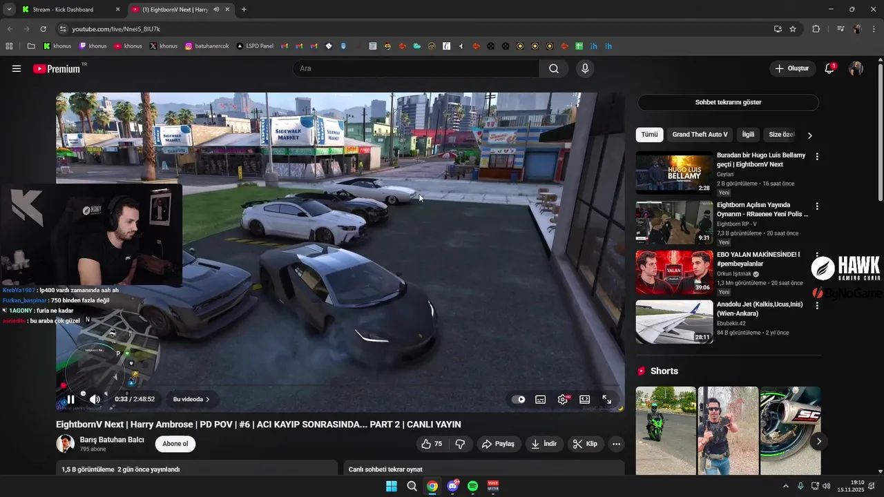
Task: Download the video with İndir
Action: (x=544, y=444)
